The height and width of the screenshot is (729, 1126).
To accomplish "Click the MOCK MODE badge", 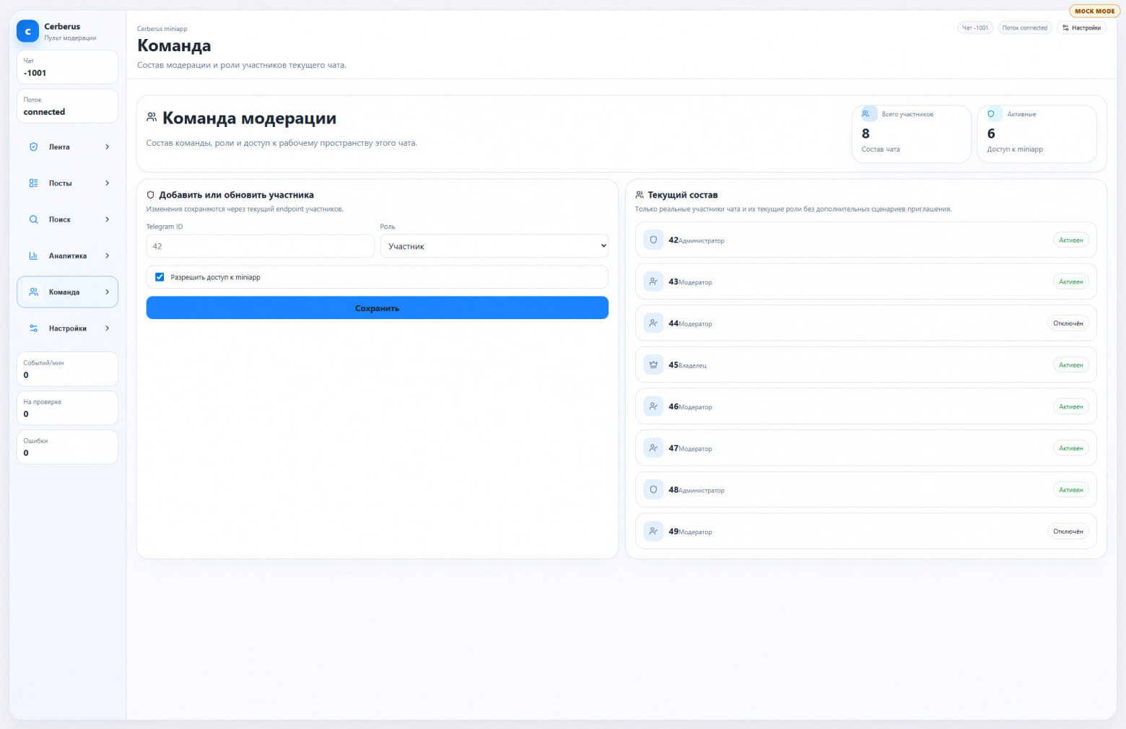I will coord(1095,11).
